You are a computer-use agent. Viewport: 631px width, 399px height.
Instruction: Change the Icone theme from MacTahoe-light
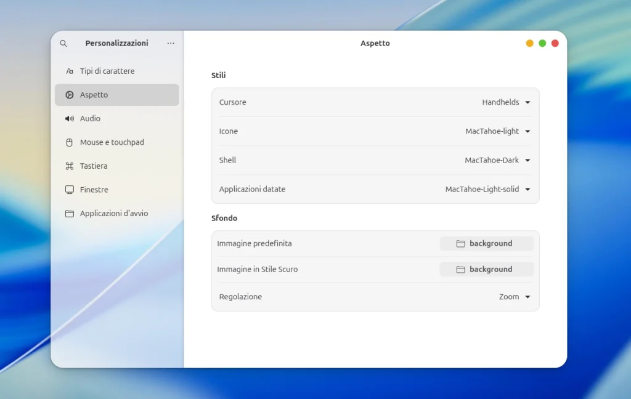pyautogui.click(x=496, y=131)
